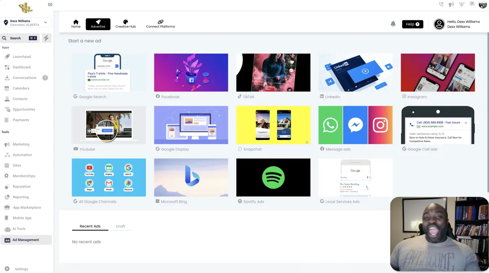Screen dimensions: 489x273
Task: Click the company logo at top left
Action: click(26, 7)
